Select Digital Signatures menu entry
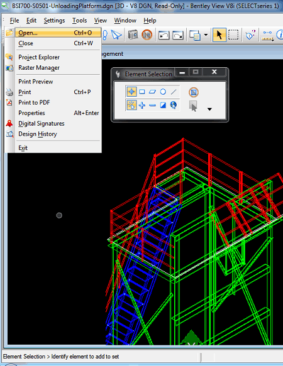 tap(58, 124)
